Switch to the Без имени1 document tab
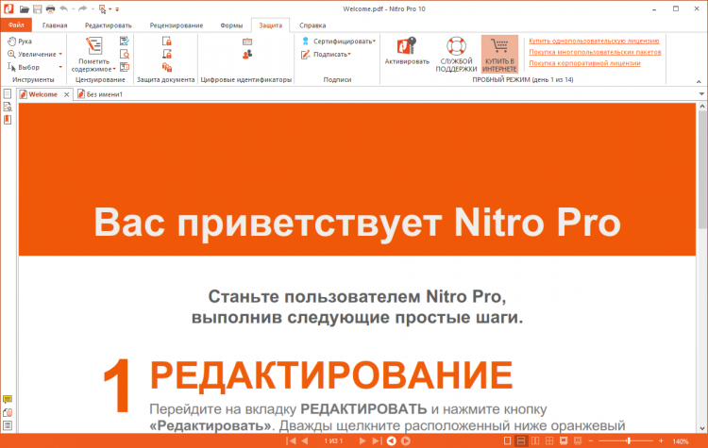The width and height of the screenshot is (708, 448). pos(100,94)
